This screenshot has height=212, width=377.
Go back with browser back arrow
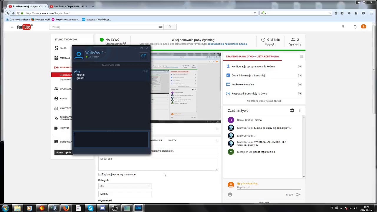8,13
